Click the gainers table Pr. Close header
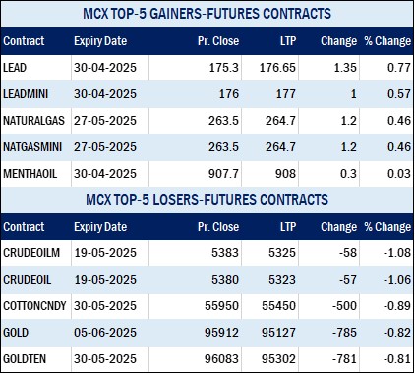415x374 pixels. pos(218,41)
